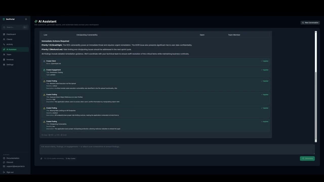Toggle Applied status on the Clickjacking finding

click(x=265, y=121)
